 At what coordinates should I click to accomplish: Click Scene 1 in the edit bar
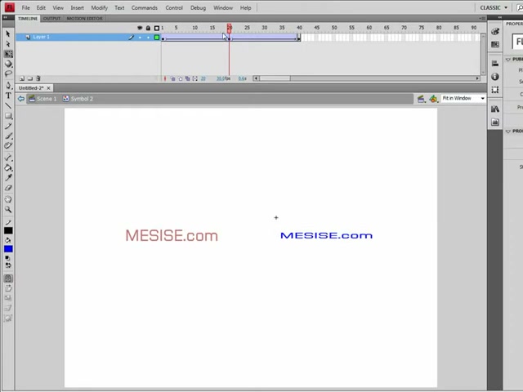[x=42, y=99]
